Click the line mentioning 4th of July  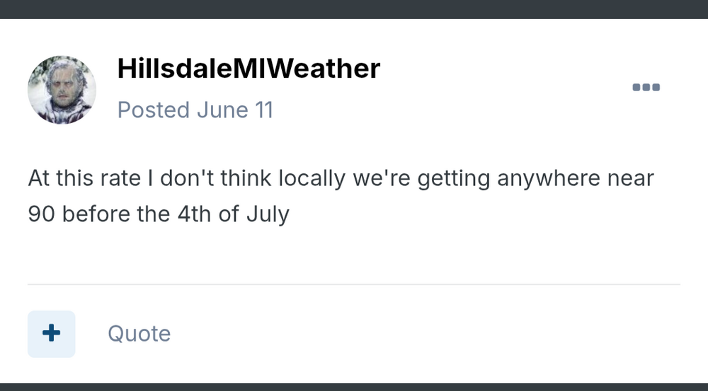(159, 214)
